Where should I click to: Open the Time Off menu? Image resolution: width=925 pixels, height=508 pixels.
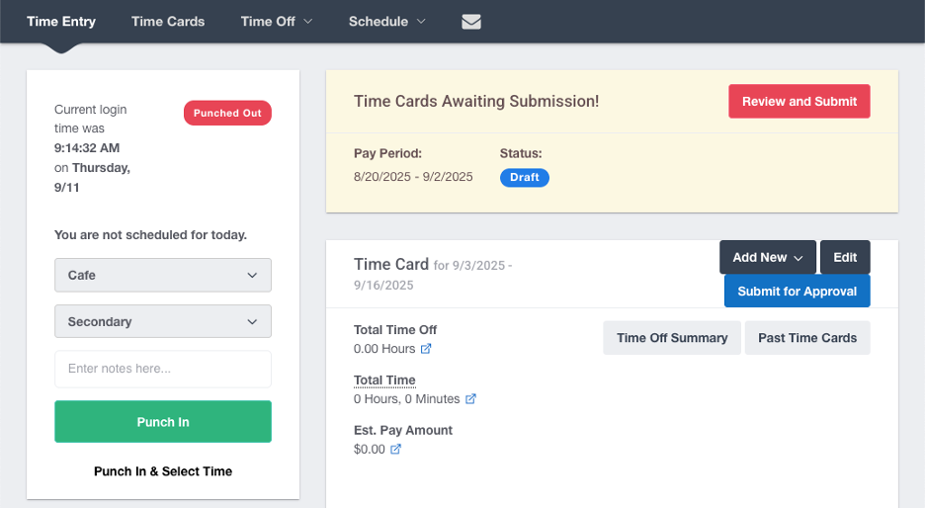(276, 21)
